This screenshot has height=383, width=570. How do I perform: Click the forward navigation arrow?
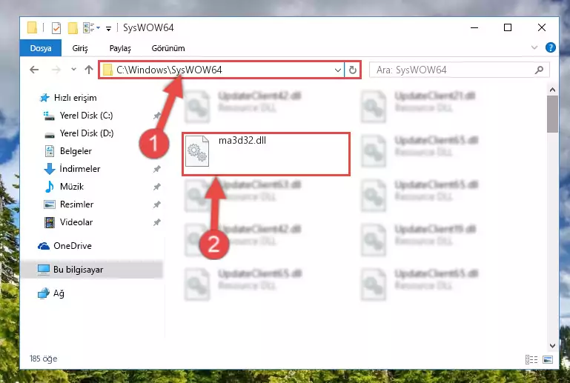[56, 70]
